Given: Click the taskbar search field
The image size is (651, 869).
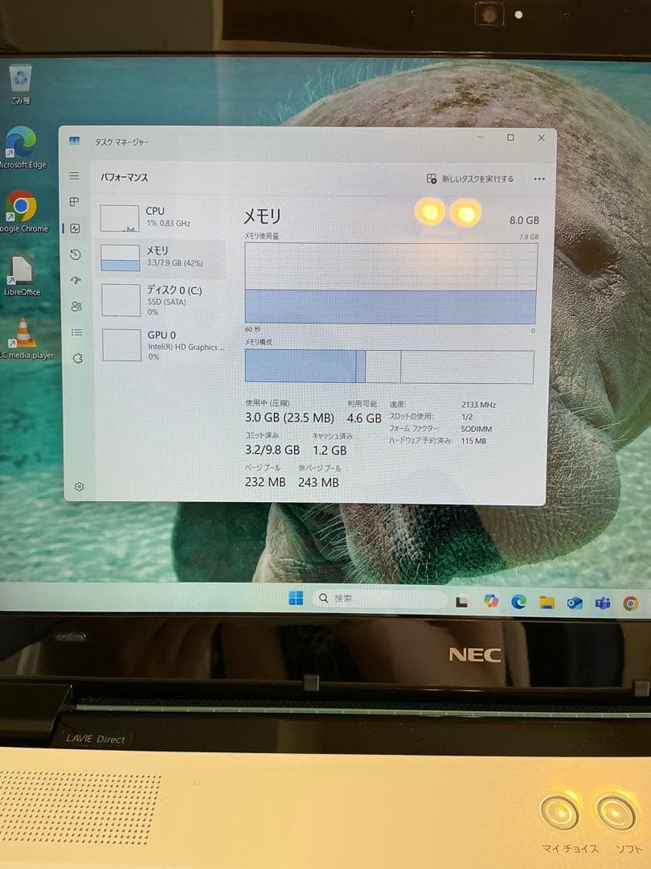Looking at the screenshot, I should pyautogui.click(x=378, y=599).
